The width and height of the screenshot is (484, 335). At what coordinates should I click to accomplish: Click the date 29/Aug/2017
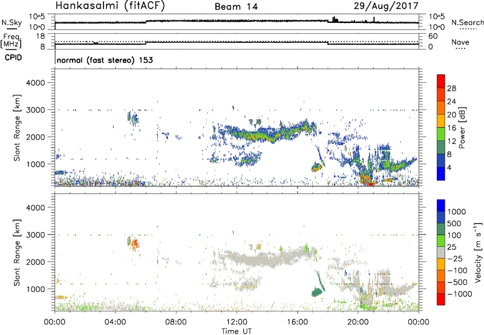click(x=386, y=6)
